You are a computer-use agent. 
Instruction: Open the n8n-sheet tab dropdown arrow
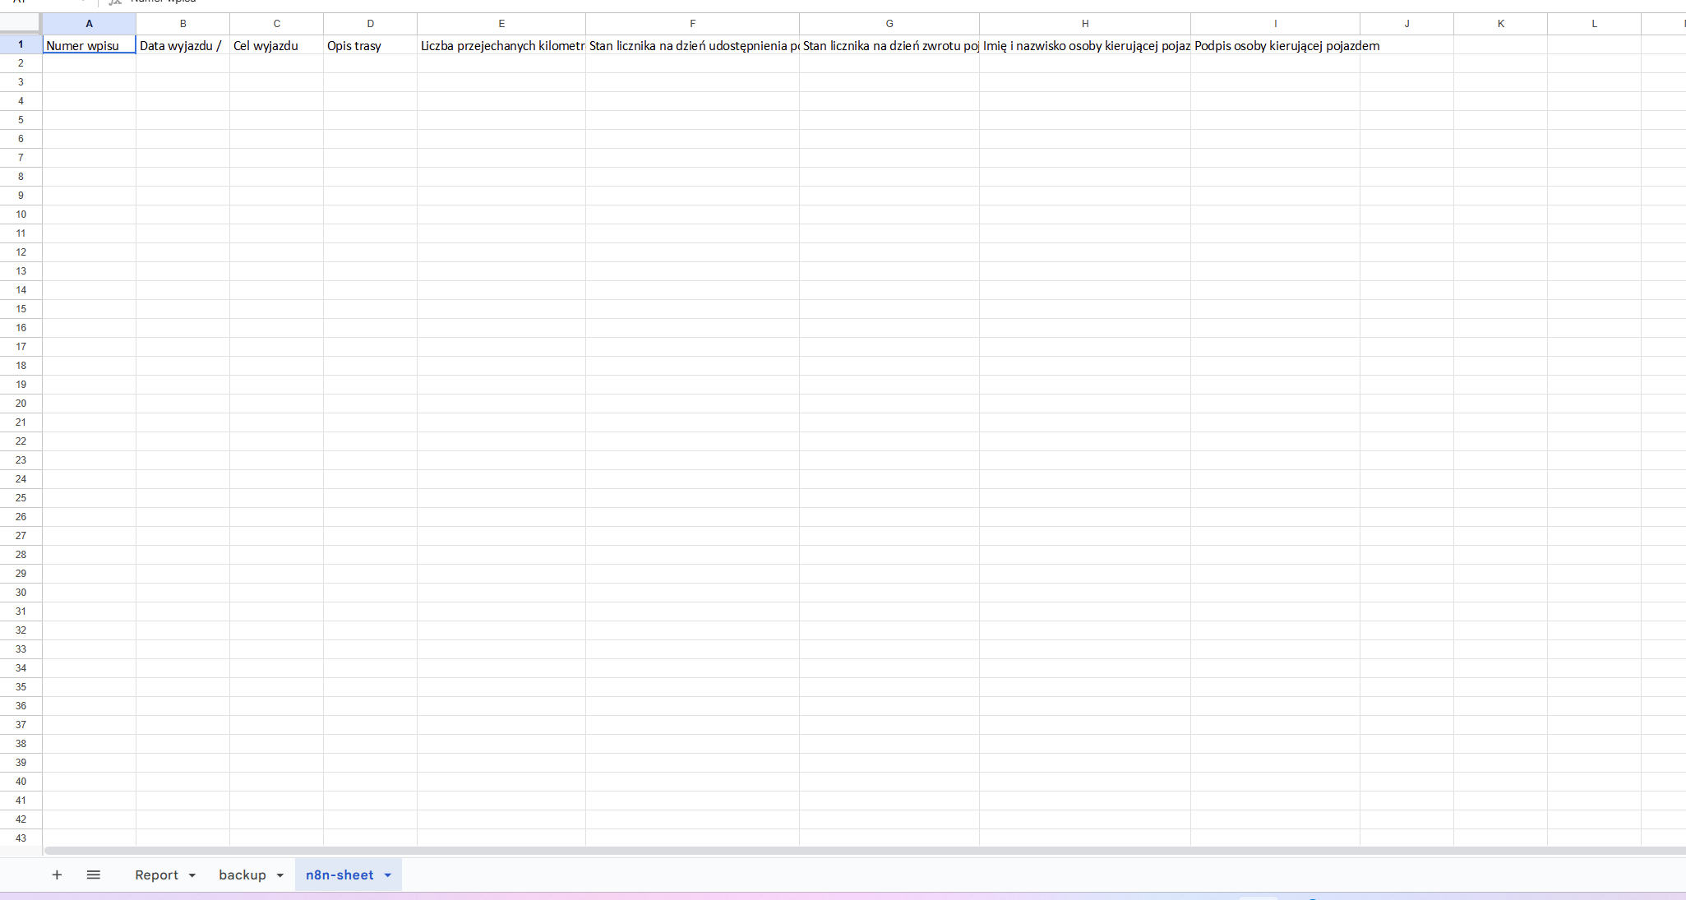388,875
